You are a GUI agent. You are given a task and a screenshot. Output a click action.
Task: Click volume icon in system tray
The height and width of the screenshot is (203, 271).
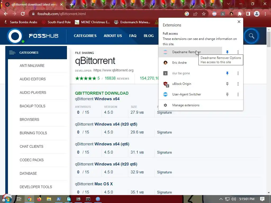233,199
